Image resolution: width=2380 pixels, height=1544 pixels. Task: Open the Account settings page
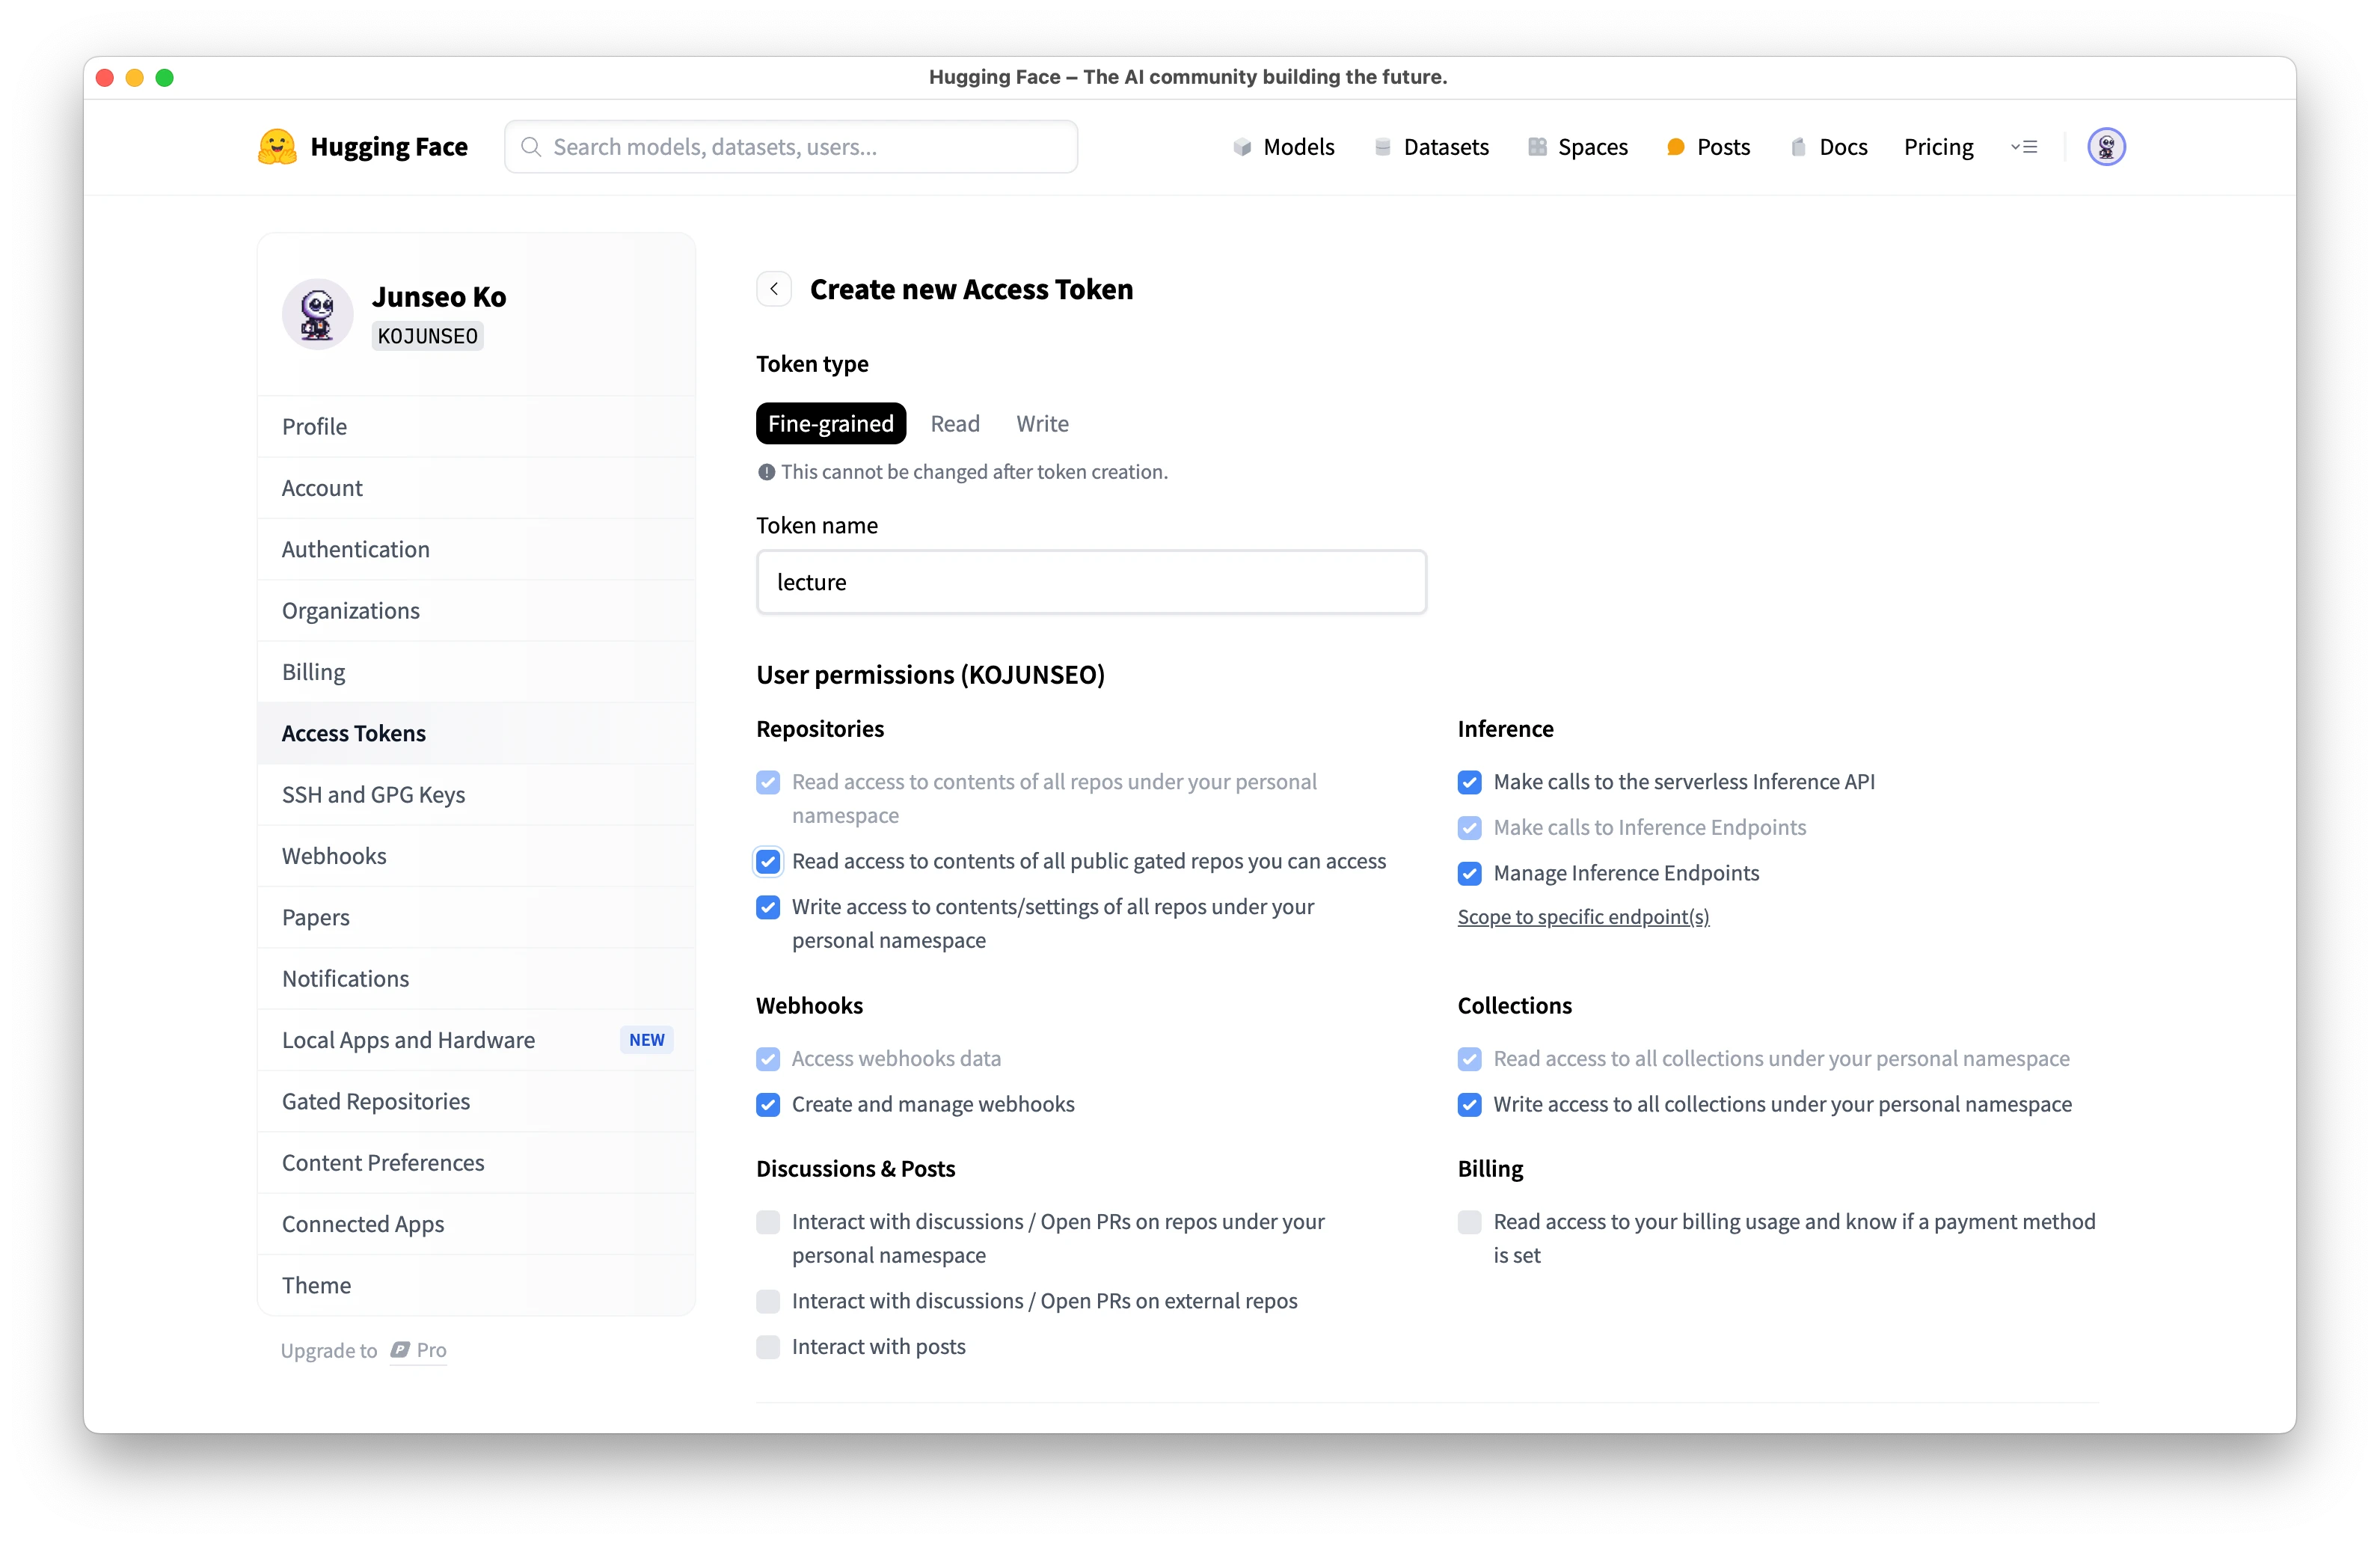(476, 488)
